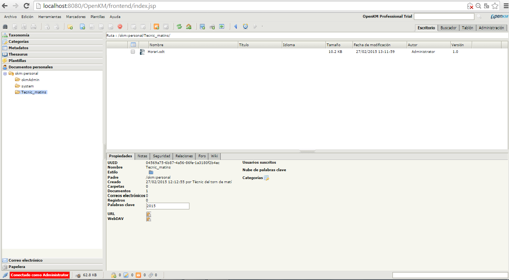
Task: Click the create new folder toolbar icon
Action: tap(70, 27)
